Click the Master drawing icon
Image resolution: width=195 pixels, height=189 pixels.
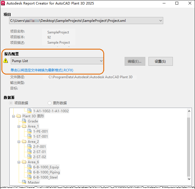pos(24,182)
